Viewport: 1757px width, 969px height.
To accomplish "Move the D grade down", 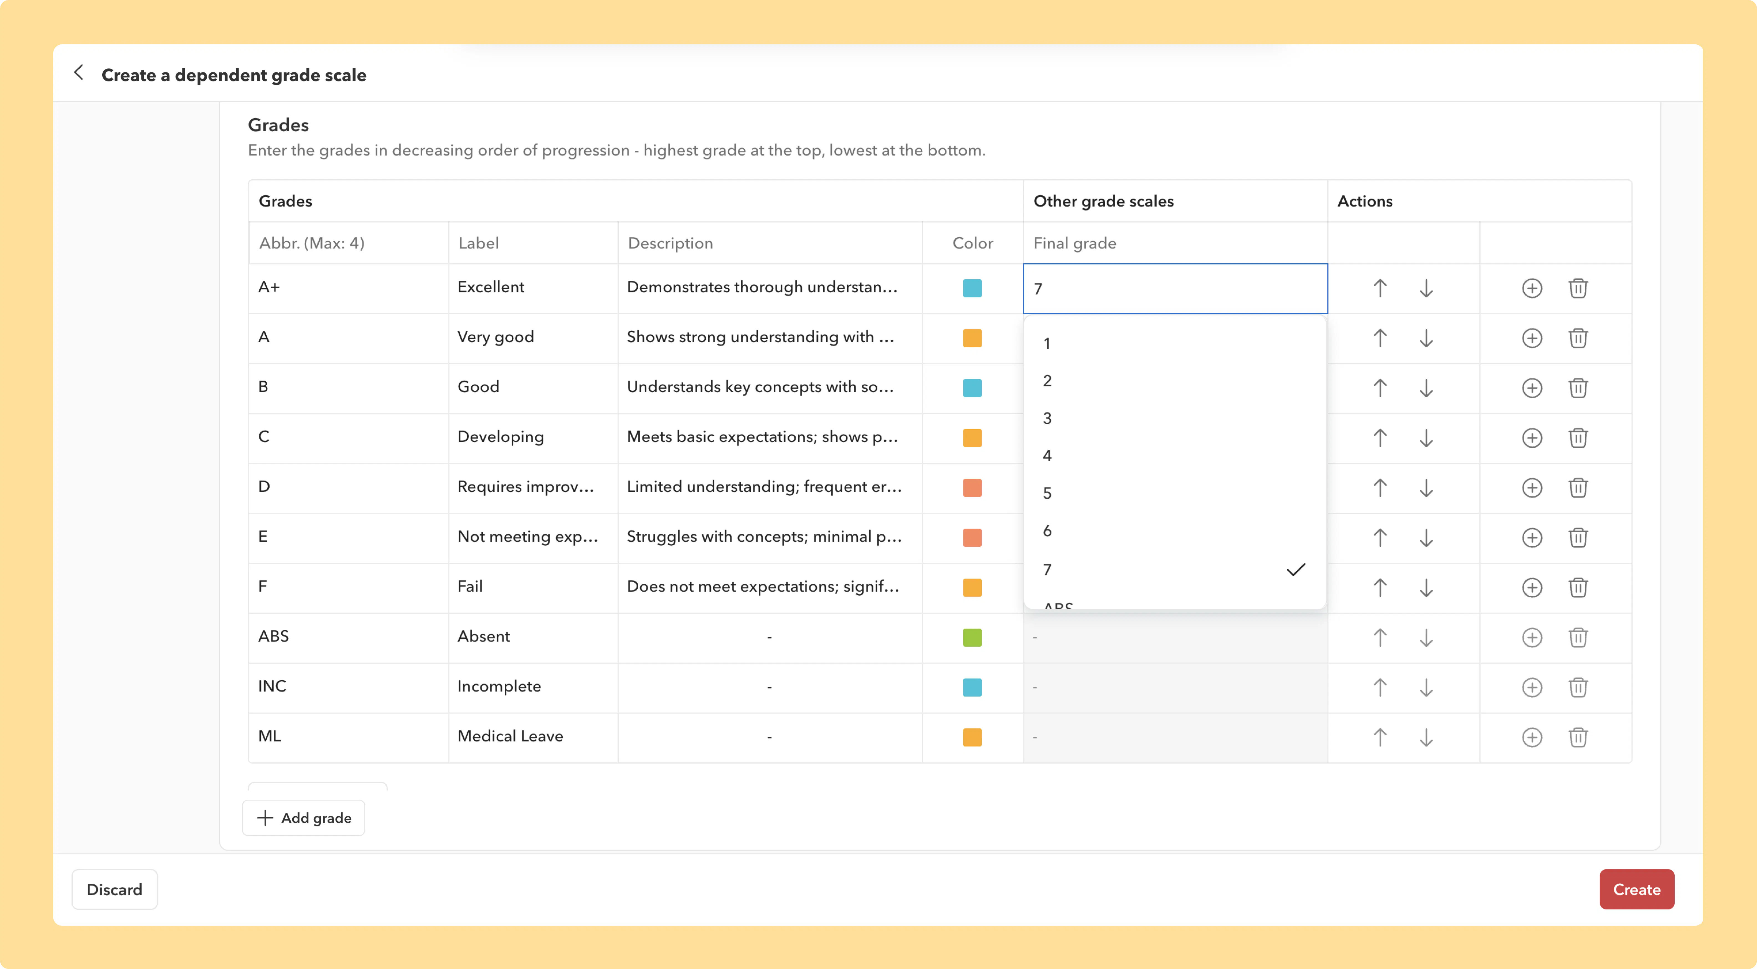I will pyautogui.click(x=1426, y=488).
